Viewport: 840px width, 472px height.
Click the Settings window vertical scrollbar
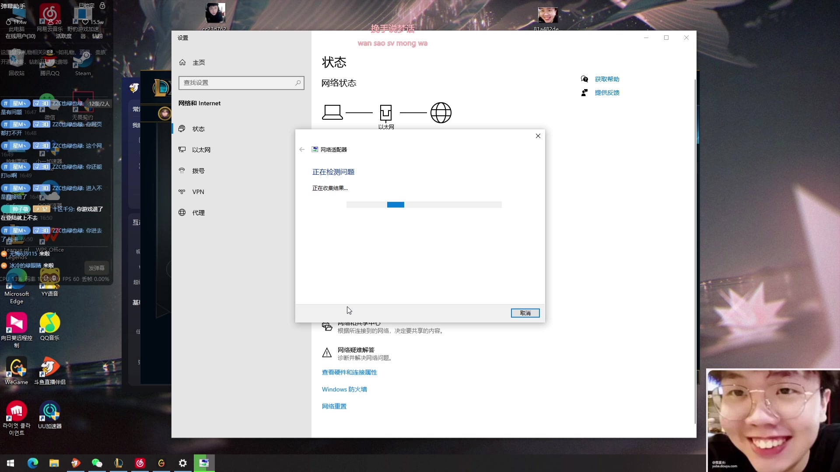tap(695, 251)
